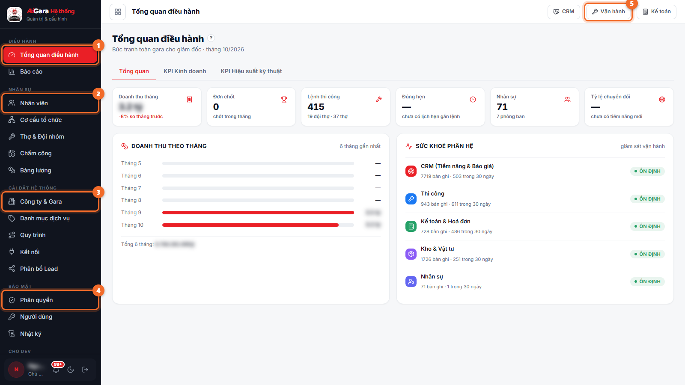Open the Kế toán module button
Viewport: 685px width, 385px height.
point(657,12)
